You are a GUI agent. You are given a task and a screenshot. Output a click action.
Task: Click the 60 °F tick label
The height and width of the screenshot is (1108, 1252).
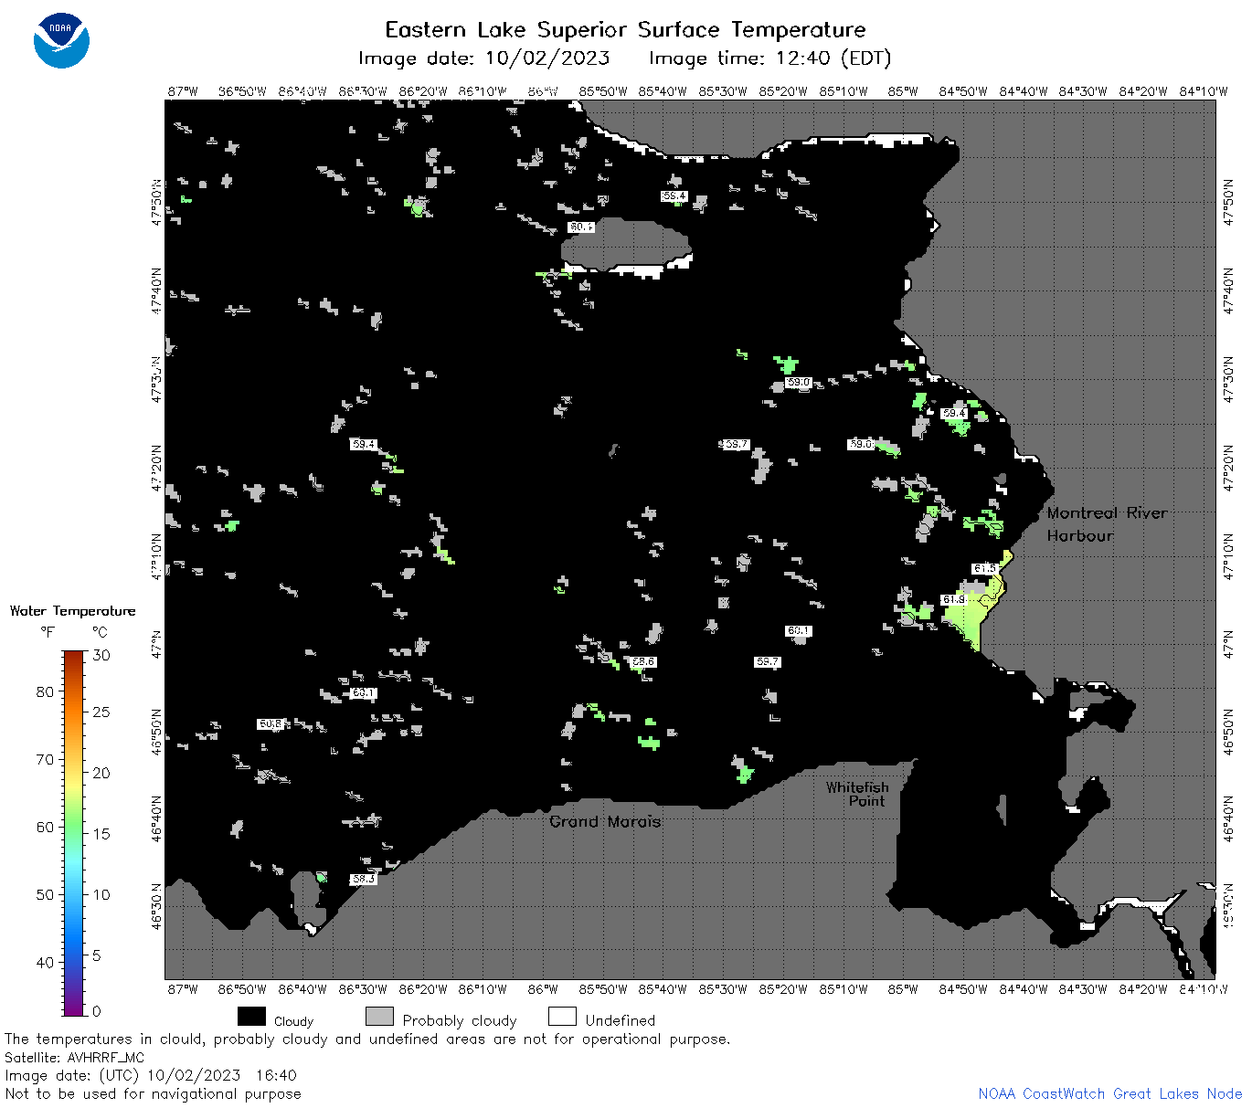[45, 827]
